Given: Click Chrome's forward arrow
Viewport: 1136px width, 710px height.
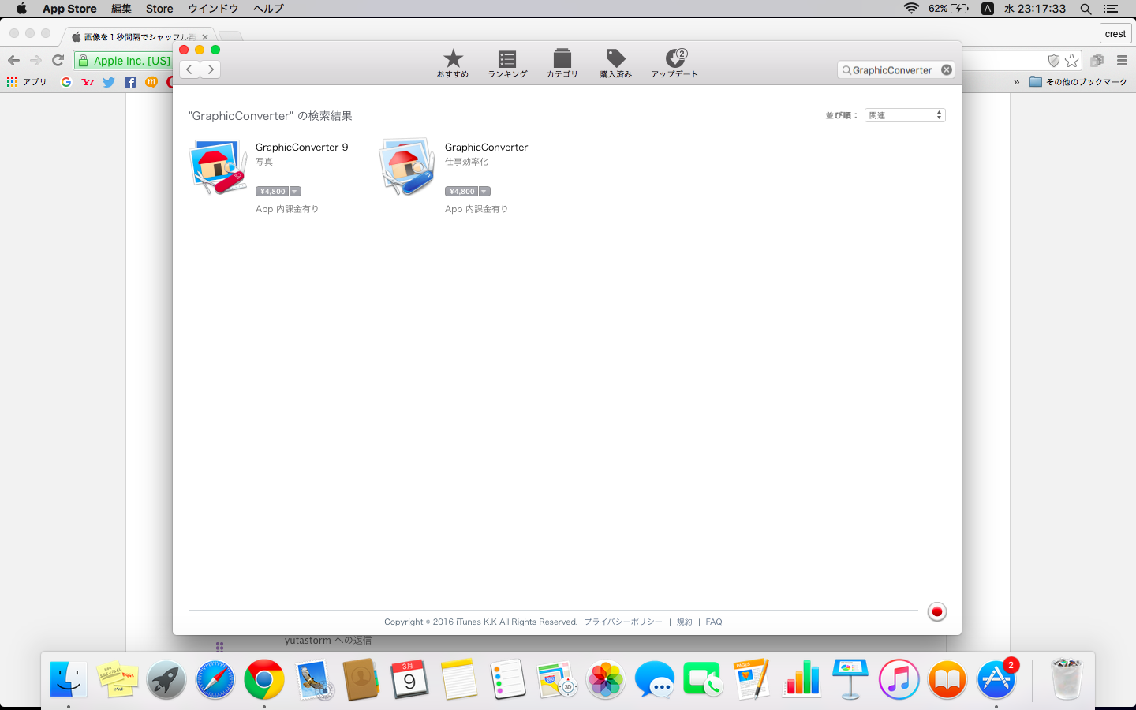Looking at the screenshot, I should 35,60.
